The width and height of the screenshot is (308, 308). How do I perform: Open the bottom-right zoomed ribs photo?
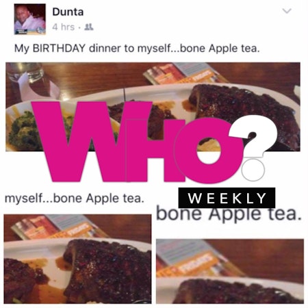230,271
